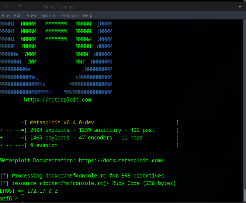This screenshot has width=246, height=203.
Task: Click the Ruby Code (236 bytes) text
Action: pyautogui.click(x=144, y=183)
